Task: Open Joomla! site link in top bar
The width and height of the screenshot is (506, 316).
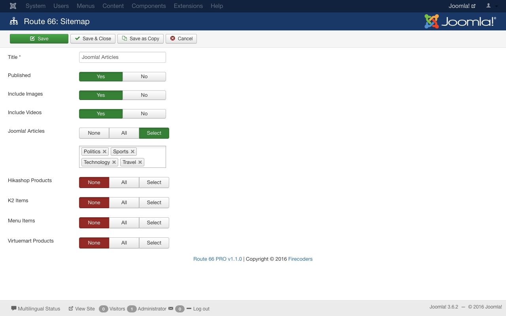Action: pos(462,6)
